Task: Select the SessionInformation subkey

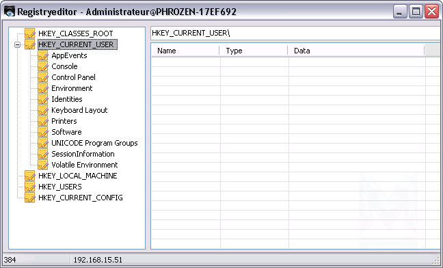Action: [83, 154]
